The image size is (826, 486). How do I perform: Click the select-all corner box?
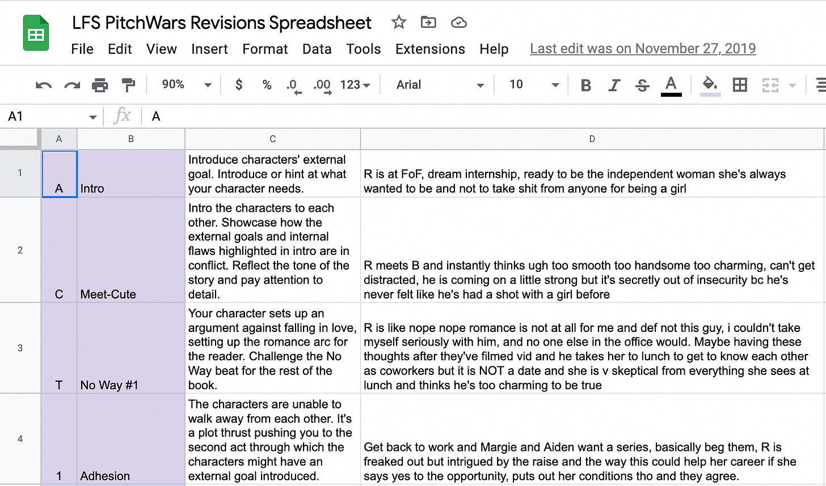(x=20, y=139)
